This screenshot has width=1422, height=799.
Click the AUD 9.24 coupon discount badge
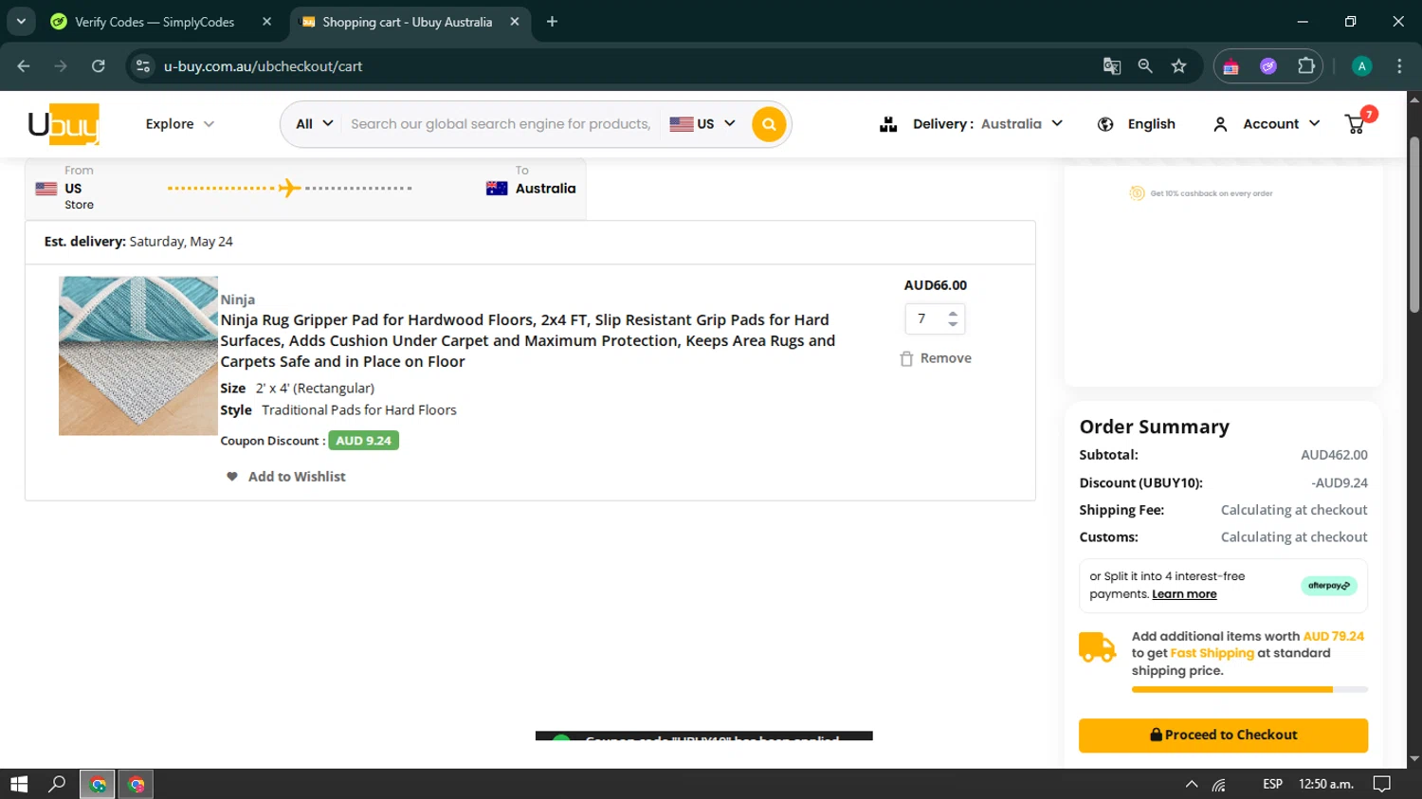(363, 441)
